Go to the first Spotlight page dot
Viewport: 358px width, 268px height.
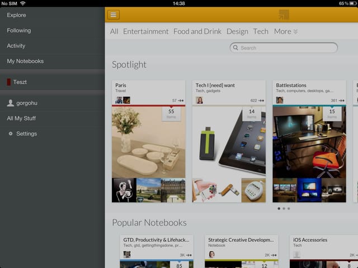279,208
